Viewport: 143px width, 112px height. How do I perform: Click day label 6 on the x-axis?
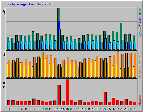[30, 109]
